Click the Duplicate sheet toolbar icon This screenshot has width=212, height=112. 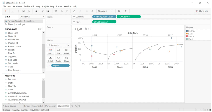tap(42, 11)
